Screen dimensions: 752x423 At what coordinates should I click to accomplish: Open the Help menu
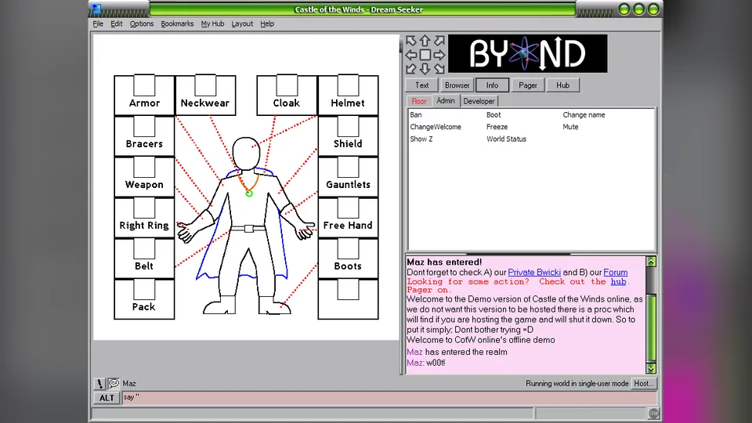[267, 23]
